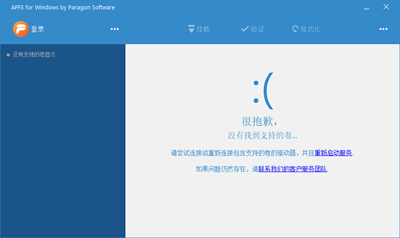400x238 pixels.
Task: Click the 没有找到支持的卷... message text
Action: click(x=262, y=136)
